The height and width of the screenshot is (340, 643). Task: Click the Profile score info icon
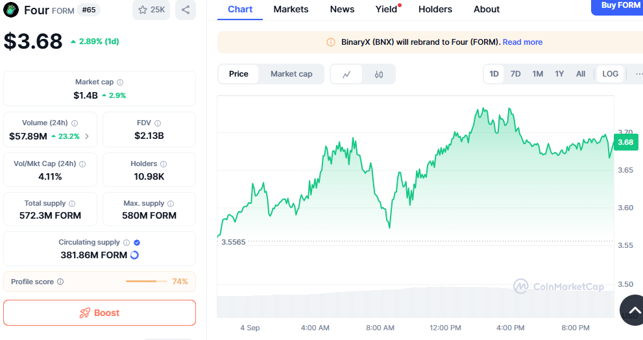pyautogui.click(x=60, y=282)
